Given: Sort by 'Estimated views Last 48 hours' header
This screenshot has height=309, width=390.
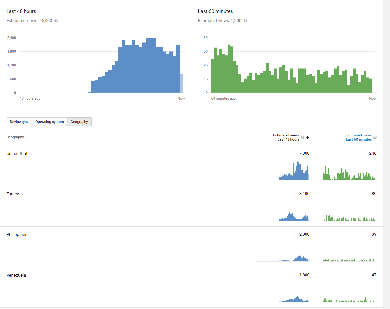Looking at the screenshot, I should coord(286,137).
